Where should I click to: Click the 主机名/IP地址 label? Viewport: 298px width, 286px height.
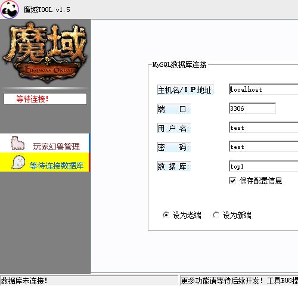(x=185, y=90)
